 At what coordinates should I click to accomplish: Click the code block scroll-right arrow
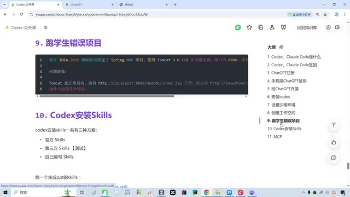[246, 96]
